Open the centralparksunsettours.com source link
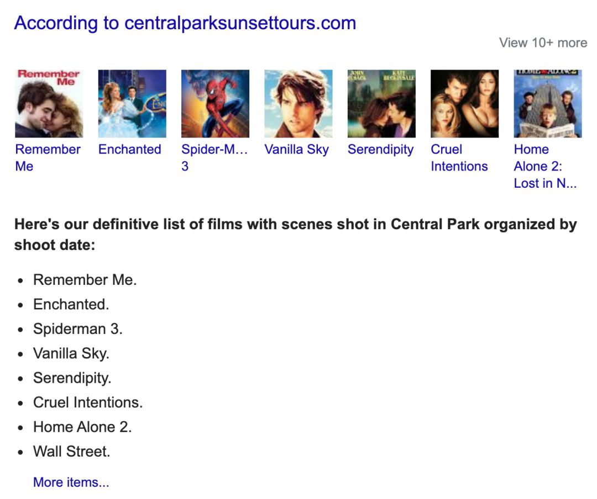This screenshot has height=499, width=597. tap(185, 23)
